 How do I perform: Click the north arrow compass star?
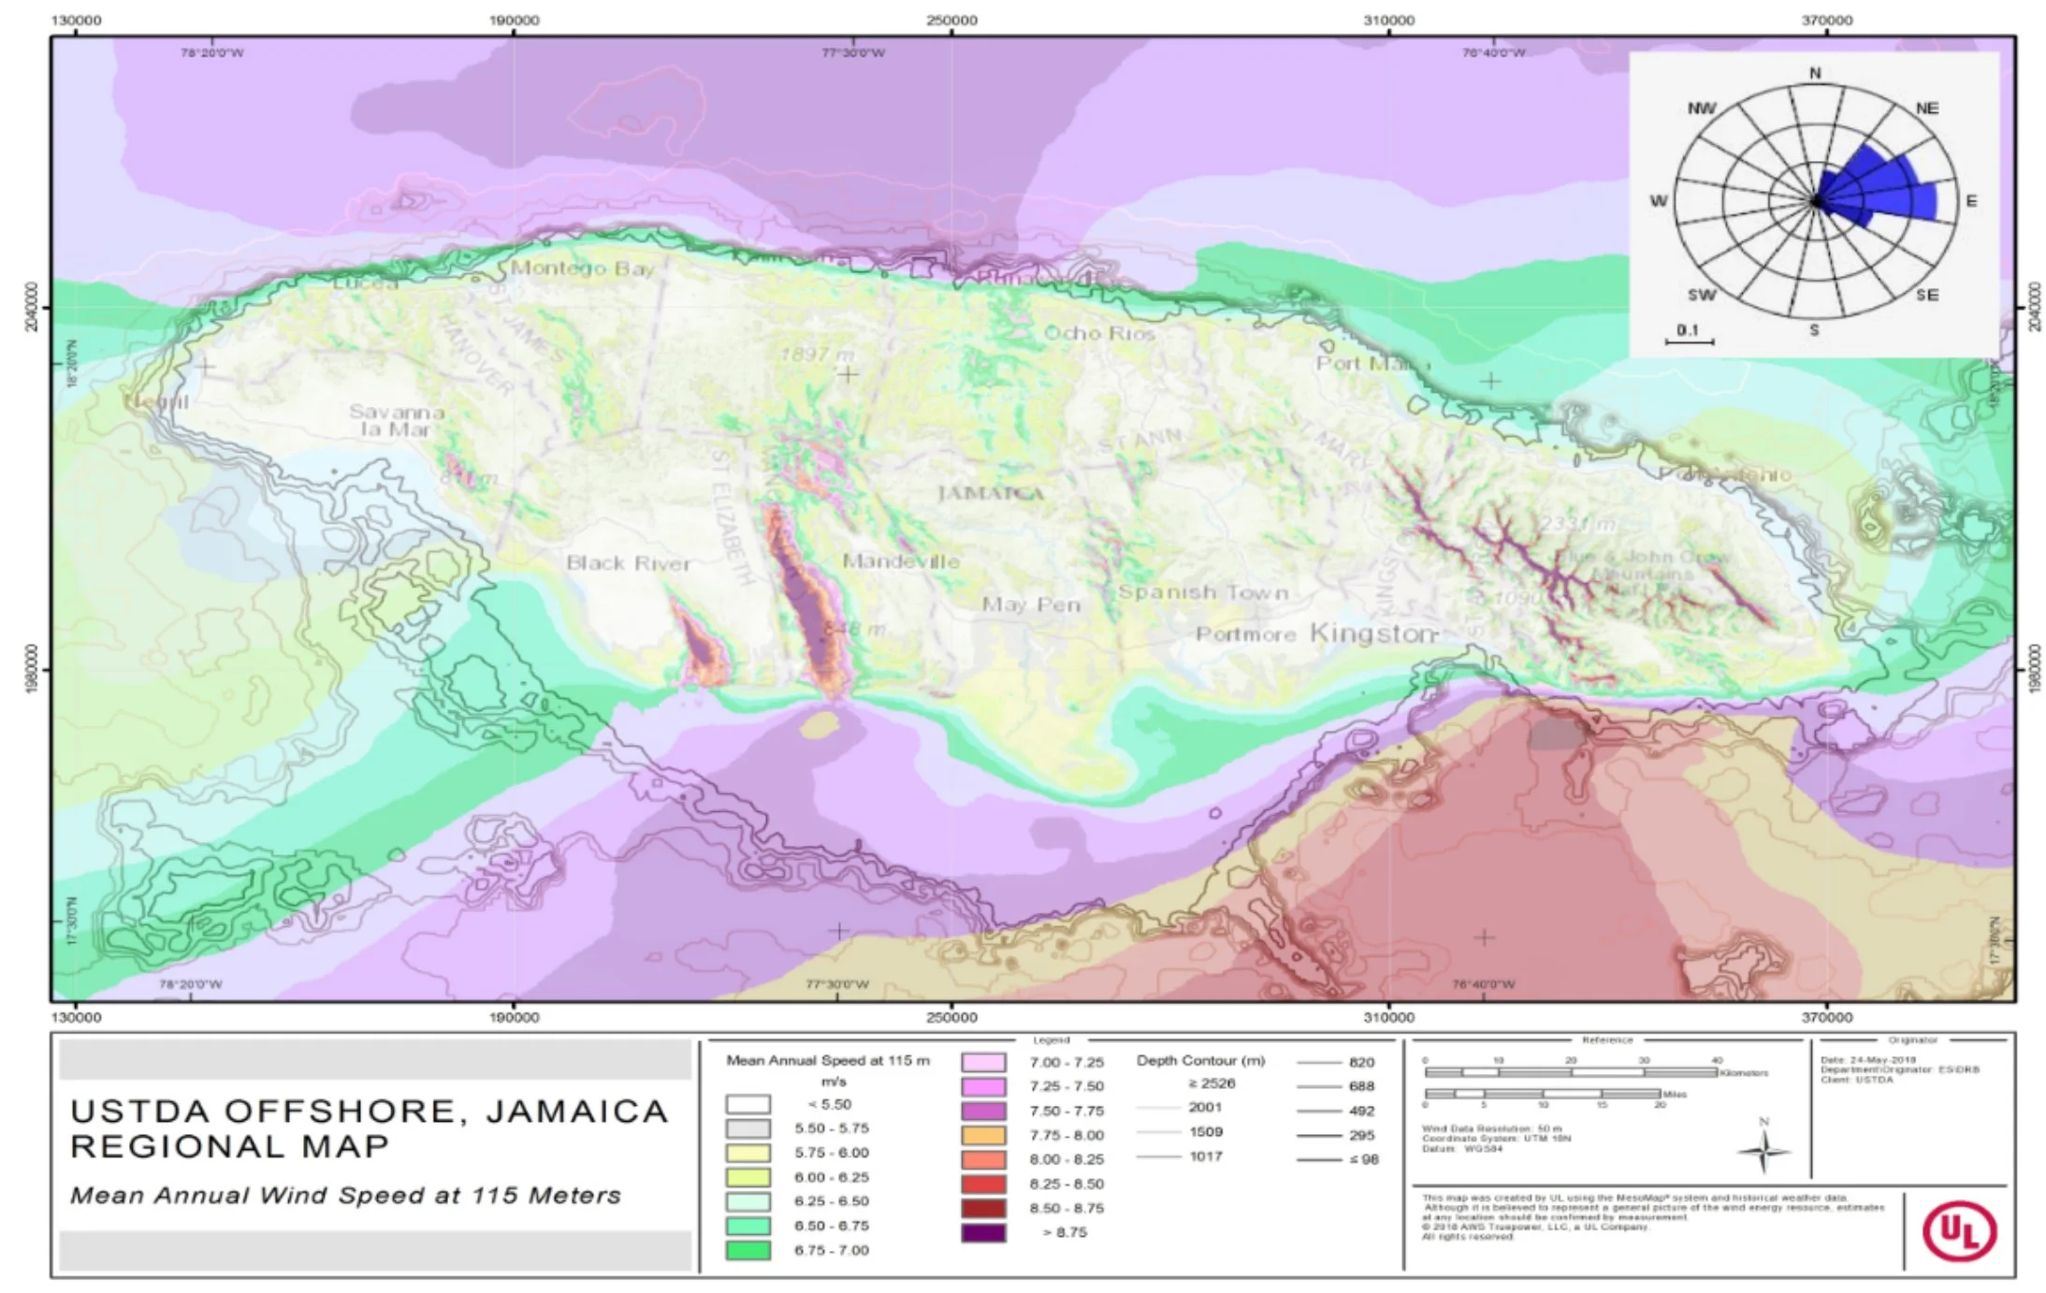point(1763,1152)
